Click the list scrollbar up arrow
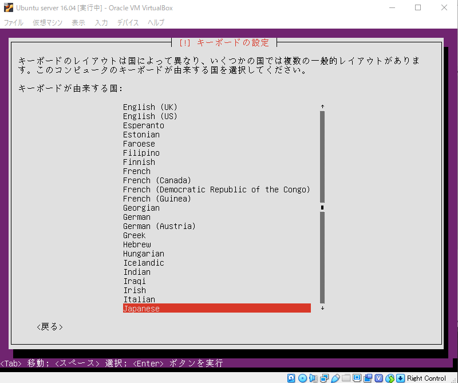 [322, 106]
